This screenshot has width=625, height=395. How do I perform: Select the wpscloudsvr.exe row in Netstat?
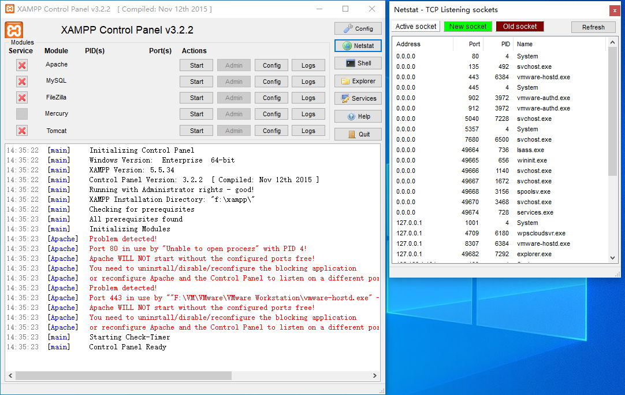click(x=500, y=233)
